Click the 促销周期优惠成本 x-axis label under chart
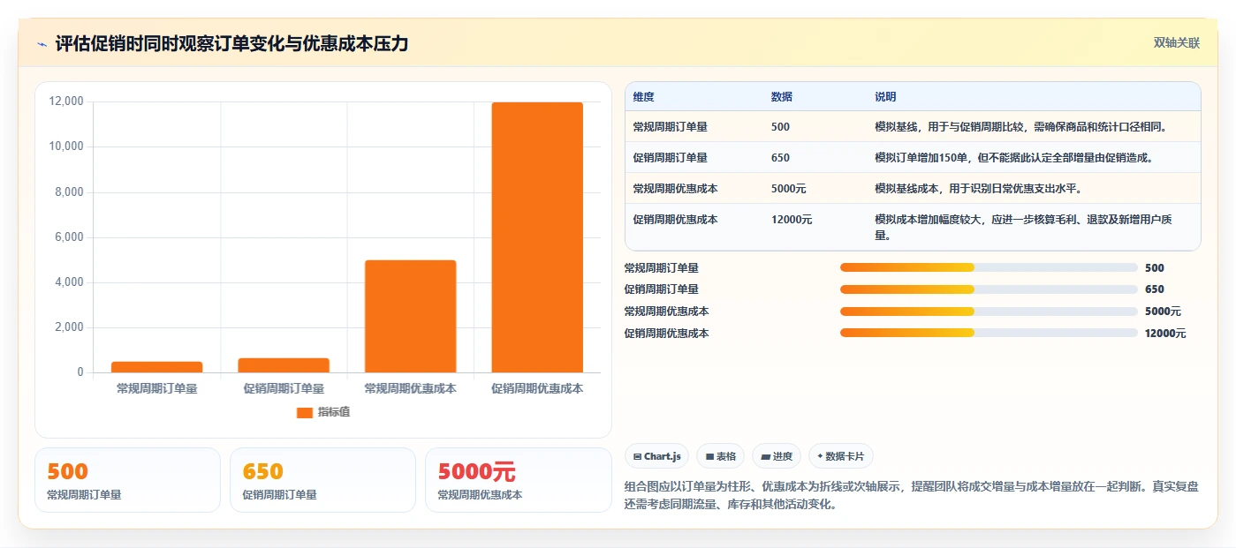The height and width of the screenshot is (548, 1236). click(537, 388)
